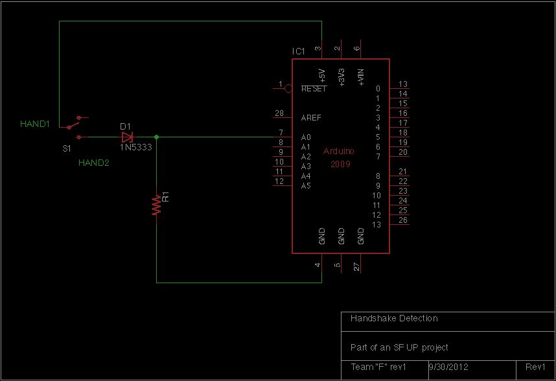Select the A5 analog pin label

[306, 186]
